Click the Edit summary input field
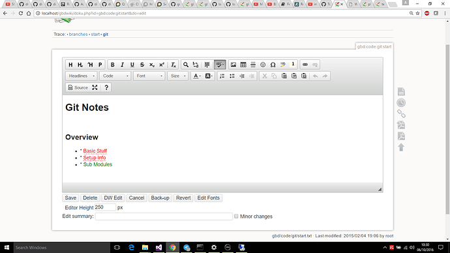This screenshot has height=253, width=450. [164, 216]
